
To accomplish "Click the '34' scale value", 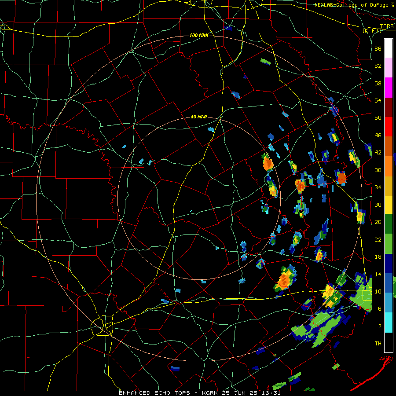I will coord(378,187).
